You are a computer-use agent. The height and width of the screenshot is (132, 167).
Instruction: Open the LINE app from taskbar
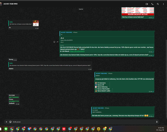[x=6, y=129]
